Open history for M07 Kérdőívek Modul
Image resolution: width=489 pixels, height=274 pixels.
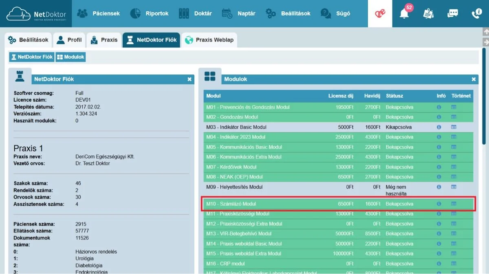point(454,167)
